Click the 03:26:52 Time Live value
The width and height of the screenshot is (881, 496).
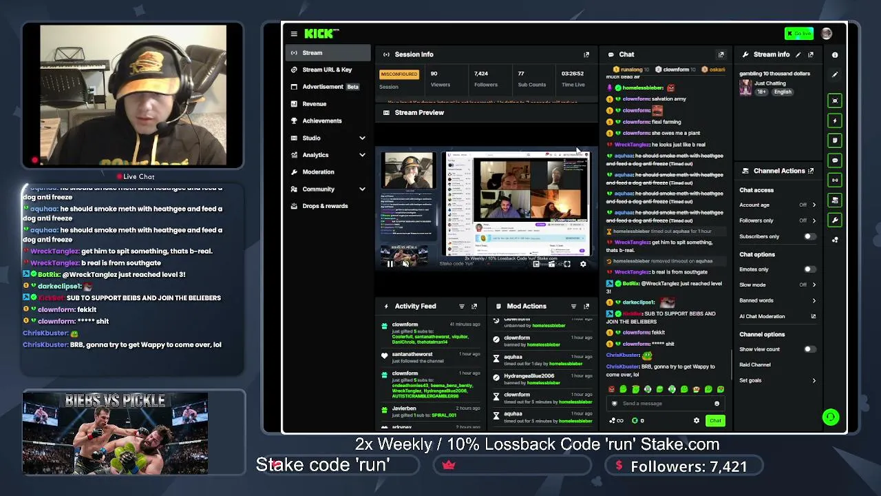tap(573, 74)
